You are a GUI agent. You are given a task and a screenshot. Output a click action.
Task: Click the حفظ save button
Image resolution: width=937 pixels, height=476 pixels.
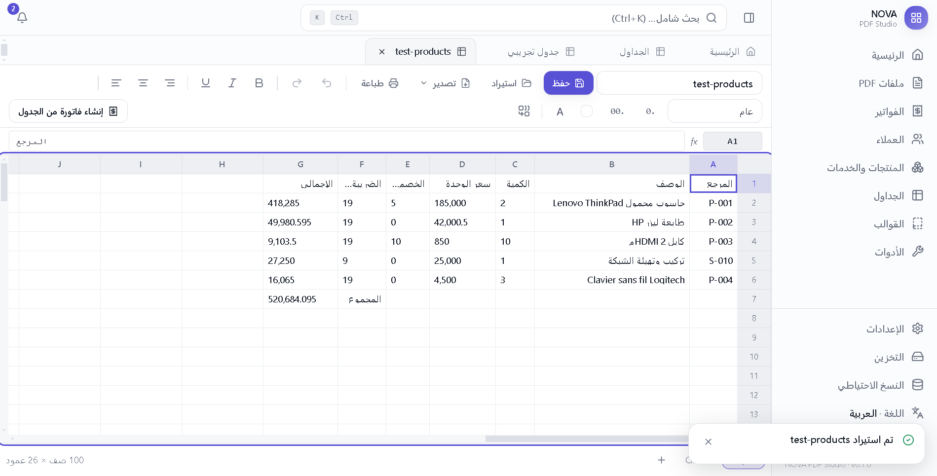(568, 83)
